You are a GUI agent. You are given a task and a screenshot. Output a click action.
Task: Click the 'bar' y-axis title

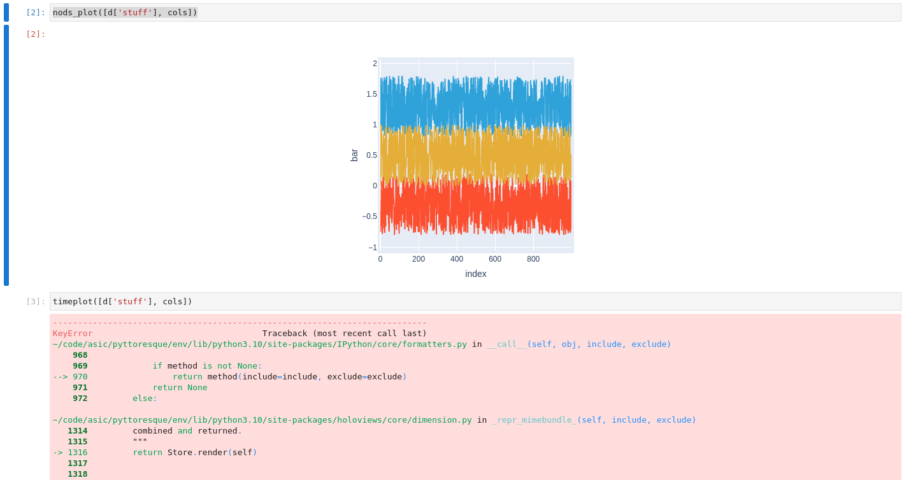354,155
